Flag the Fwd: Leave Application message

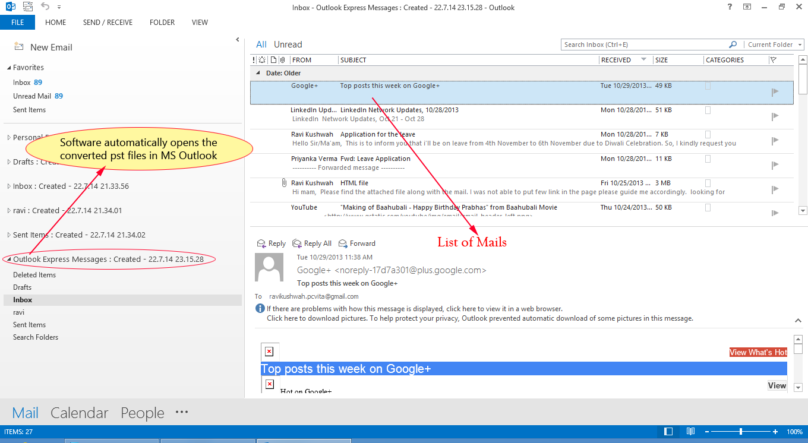coord(775,165)
